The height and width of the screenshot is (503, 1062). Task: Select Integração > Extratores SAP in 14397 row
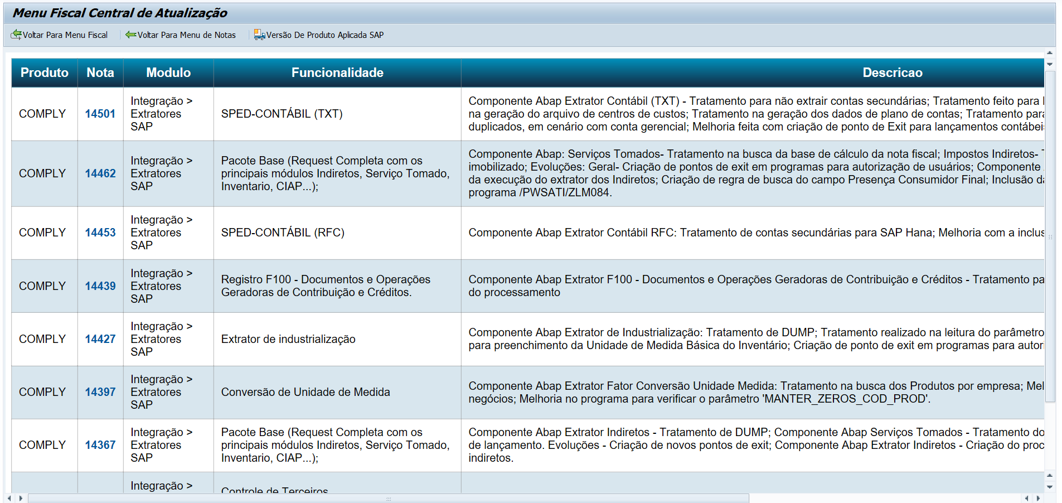[x=168, y=392]
